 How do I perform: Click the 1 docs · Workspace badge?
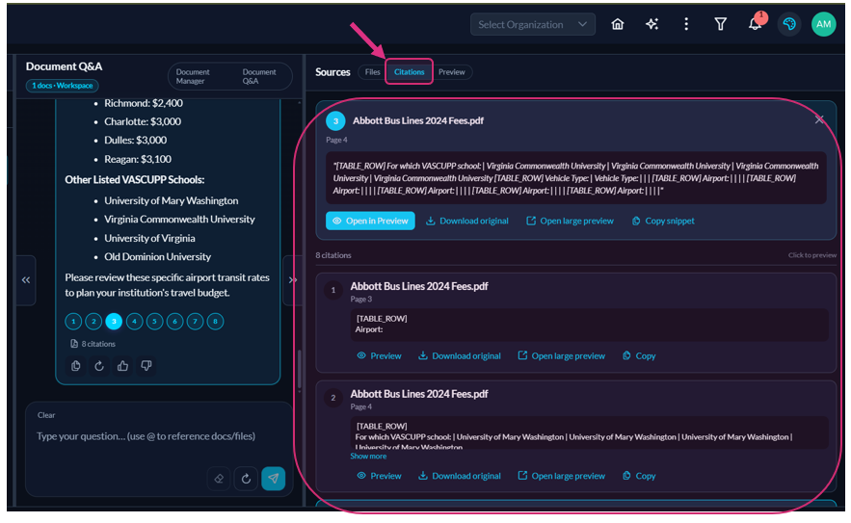pos(62,86)
